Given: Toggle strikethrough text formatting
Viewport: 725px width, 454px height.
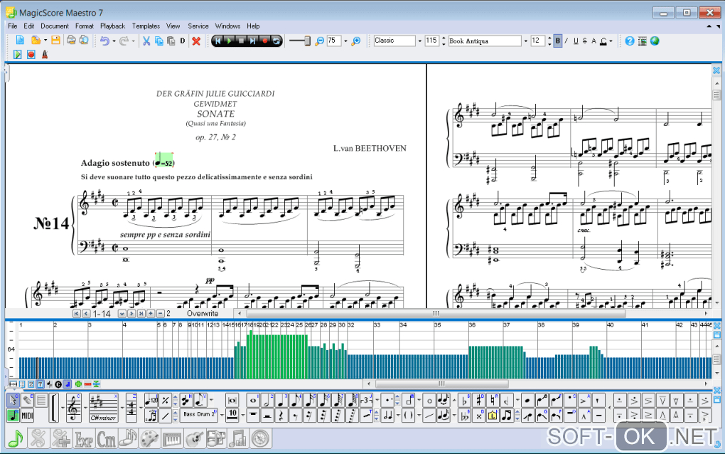Looking at the screenshot, I should [585, 41].
